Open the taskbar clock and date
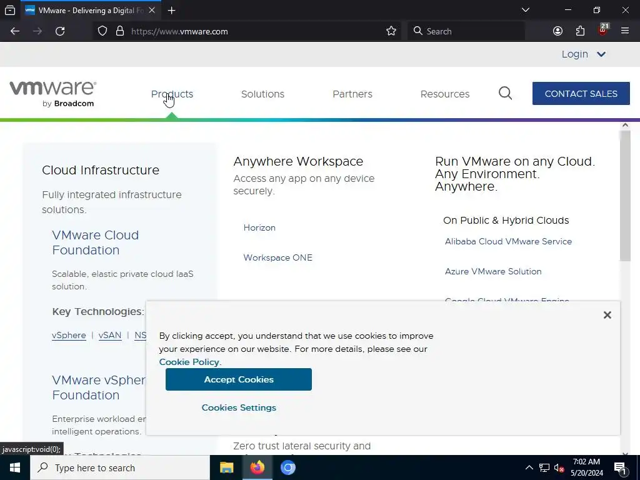This screenshot has height=480, width=640. click(586, 467)
